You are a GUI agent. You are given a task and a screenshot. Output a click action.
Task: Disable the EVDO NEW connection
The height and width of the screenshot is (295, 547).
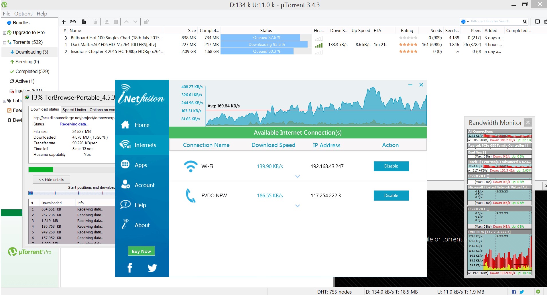391,195
